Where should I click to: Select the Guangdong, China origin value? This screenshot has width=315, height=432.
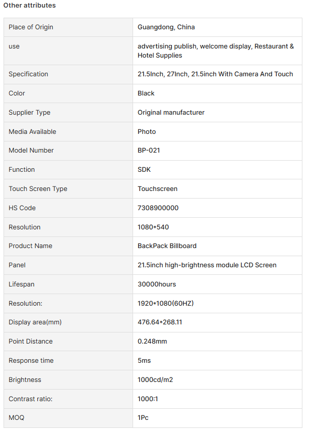(166, 27)
